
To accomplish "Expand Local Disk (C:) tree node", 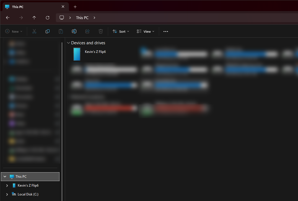I will [7, 194].
